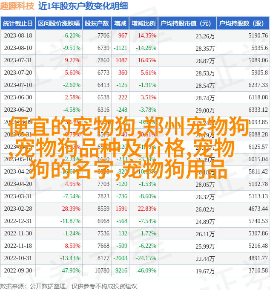Click the date cell 2023-08-18
This screenshot has height=290, width=270.
click(x=18, y=35)
